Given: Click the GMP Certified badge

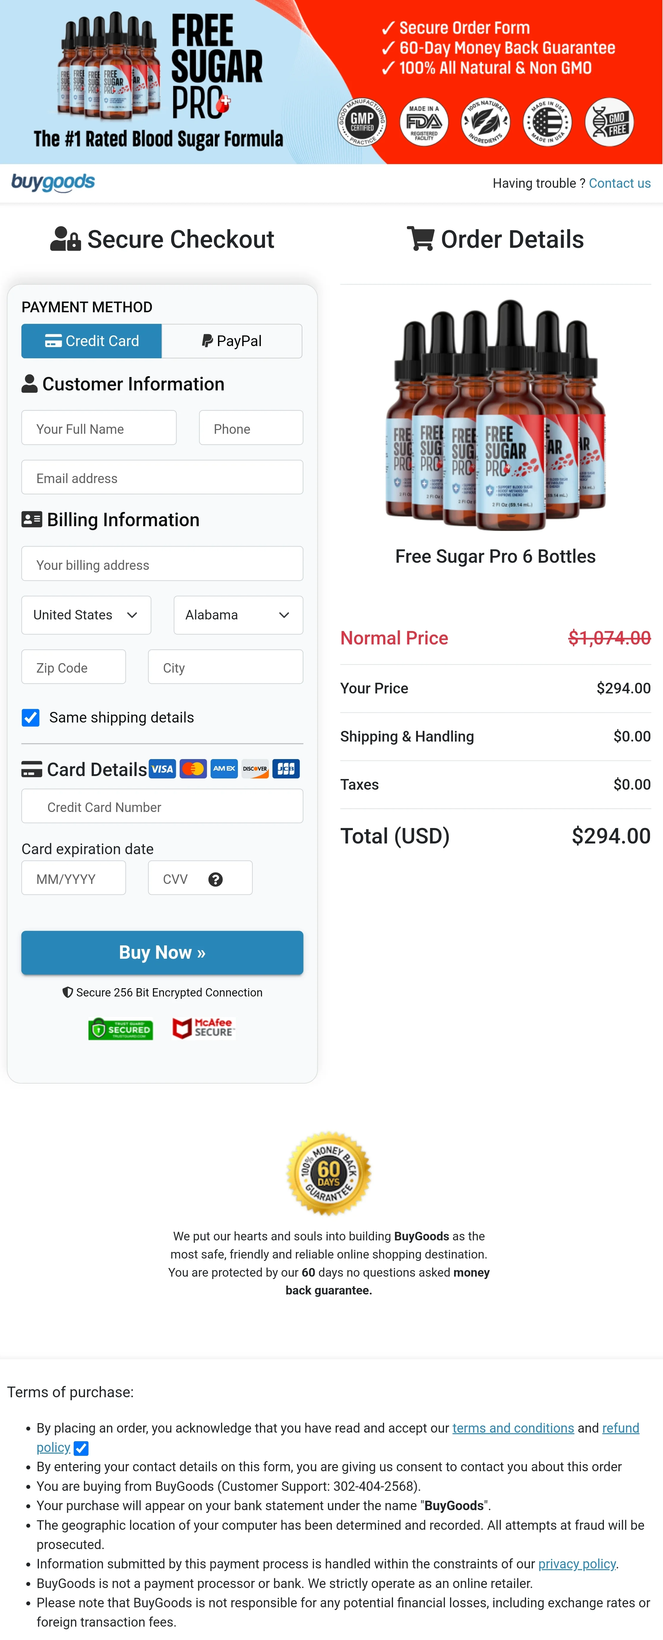Looking at the screenshot, I should (x=362, y=122).
